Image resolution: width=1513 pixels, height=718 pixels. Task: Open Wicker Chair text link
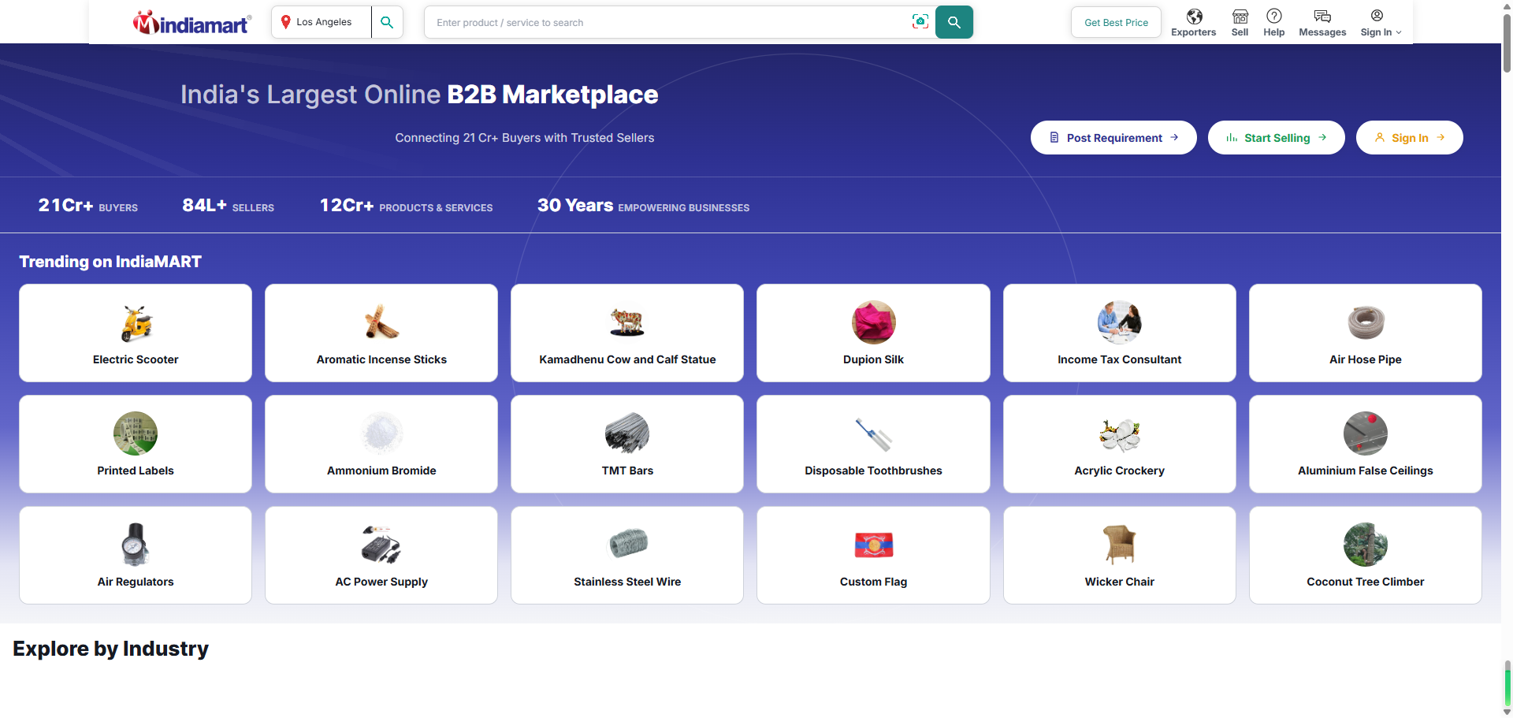point(1119,582)
